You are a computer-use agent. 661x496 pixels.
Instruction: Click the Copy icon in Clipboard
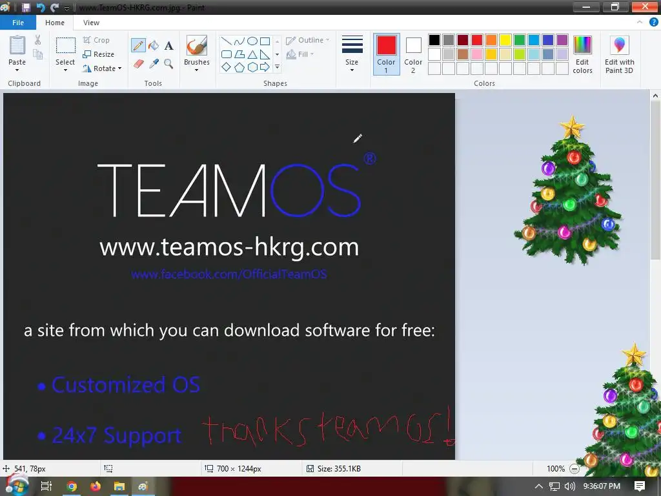point(37,54)
